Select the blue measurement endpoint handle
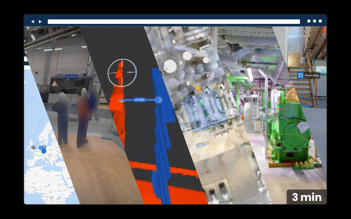The height and width of the screenshot is (219, 351). (x=158, y=100)
